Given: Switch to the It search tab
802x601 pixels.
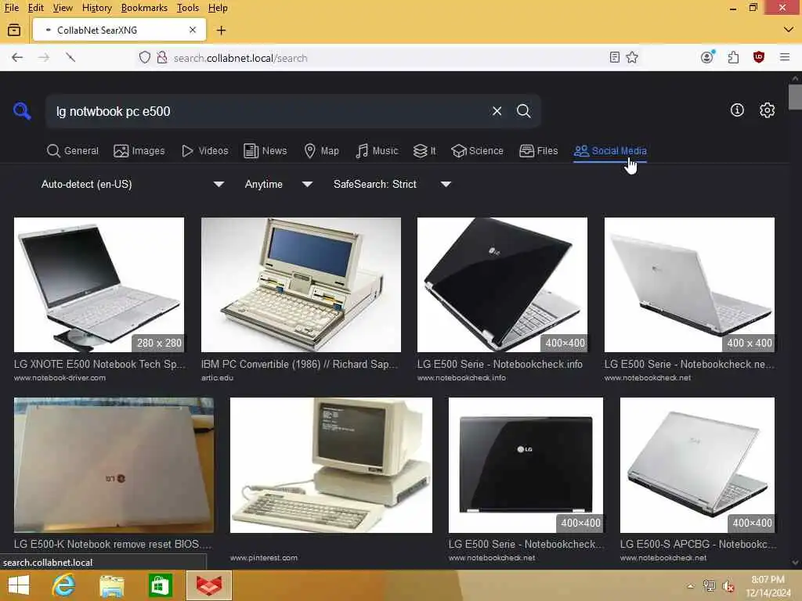Looking at the screenshot, I should coord(424,151).
